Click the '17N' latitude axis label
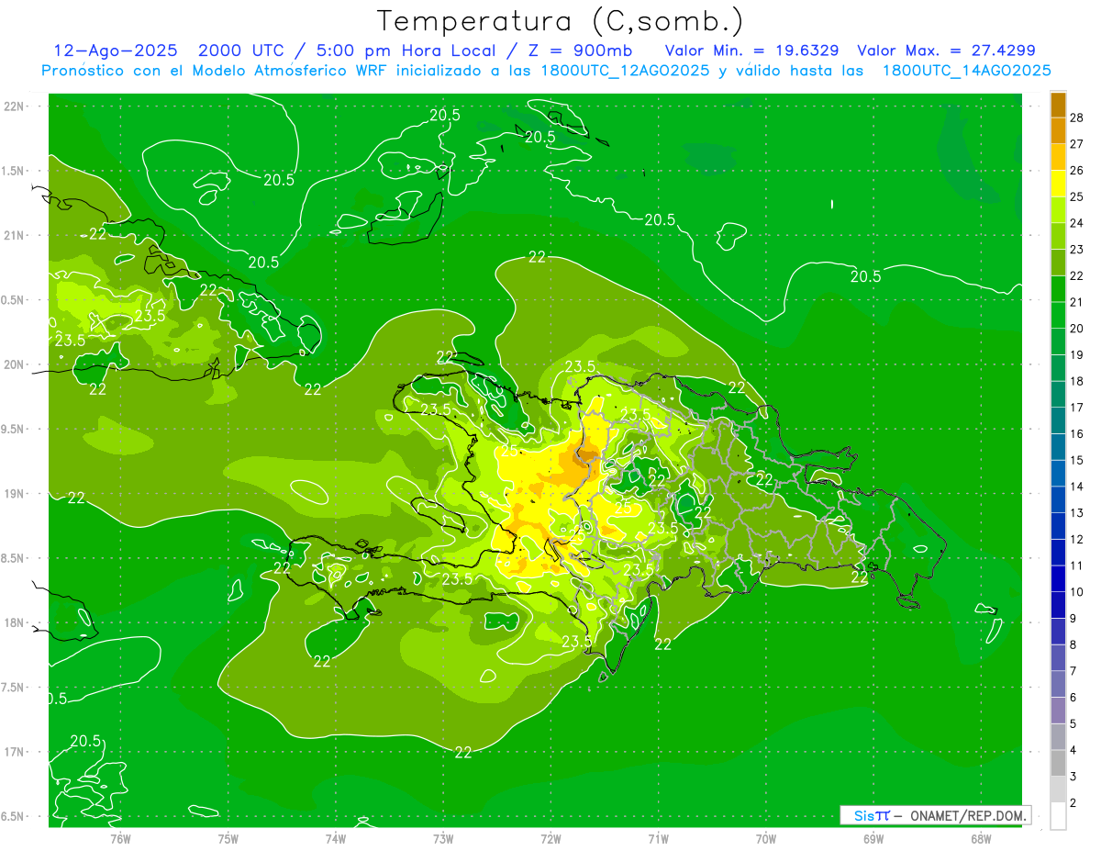This screenshot has height=851, width=1101. 14,752
